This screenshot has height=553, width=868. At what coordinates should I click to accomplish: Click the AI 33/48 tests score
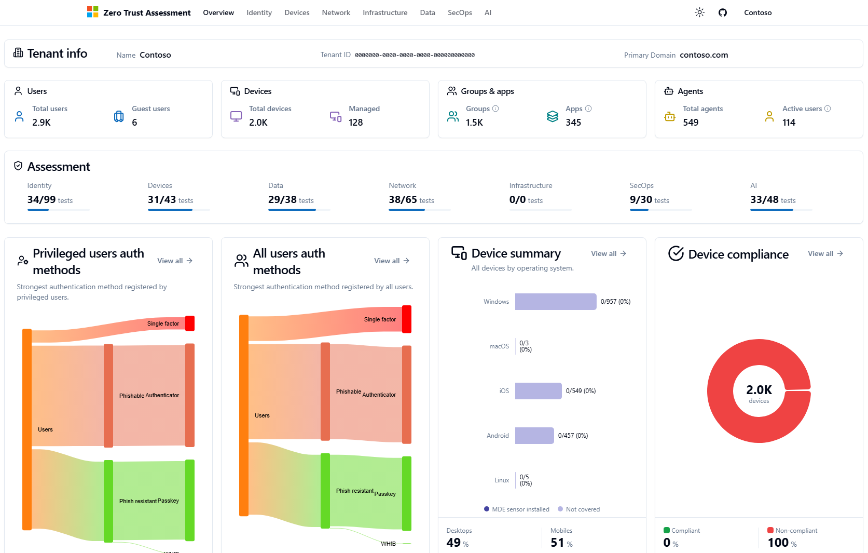point(773,199)
